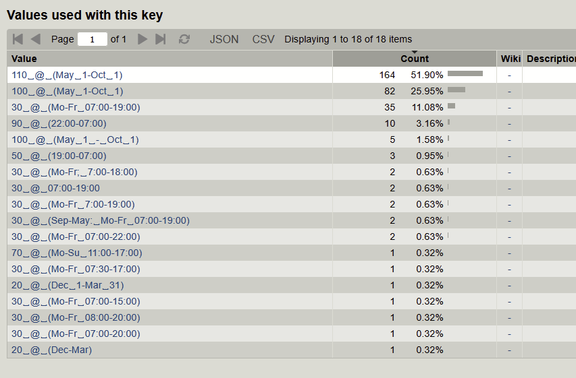Open the 110_@_(May_1-Oct_1) value link
Image resolution: width=576 pixels, height=378 pixels.
(68, 75)
